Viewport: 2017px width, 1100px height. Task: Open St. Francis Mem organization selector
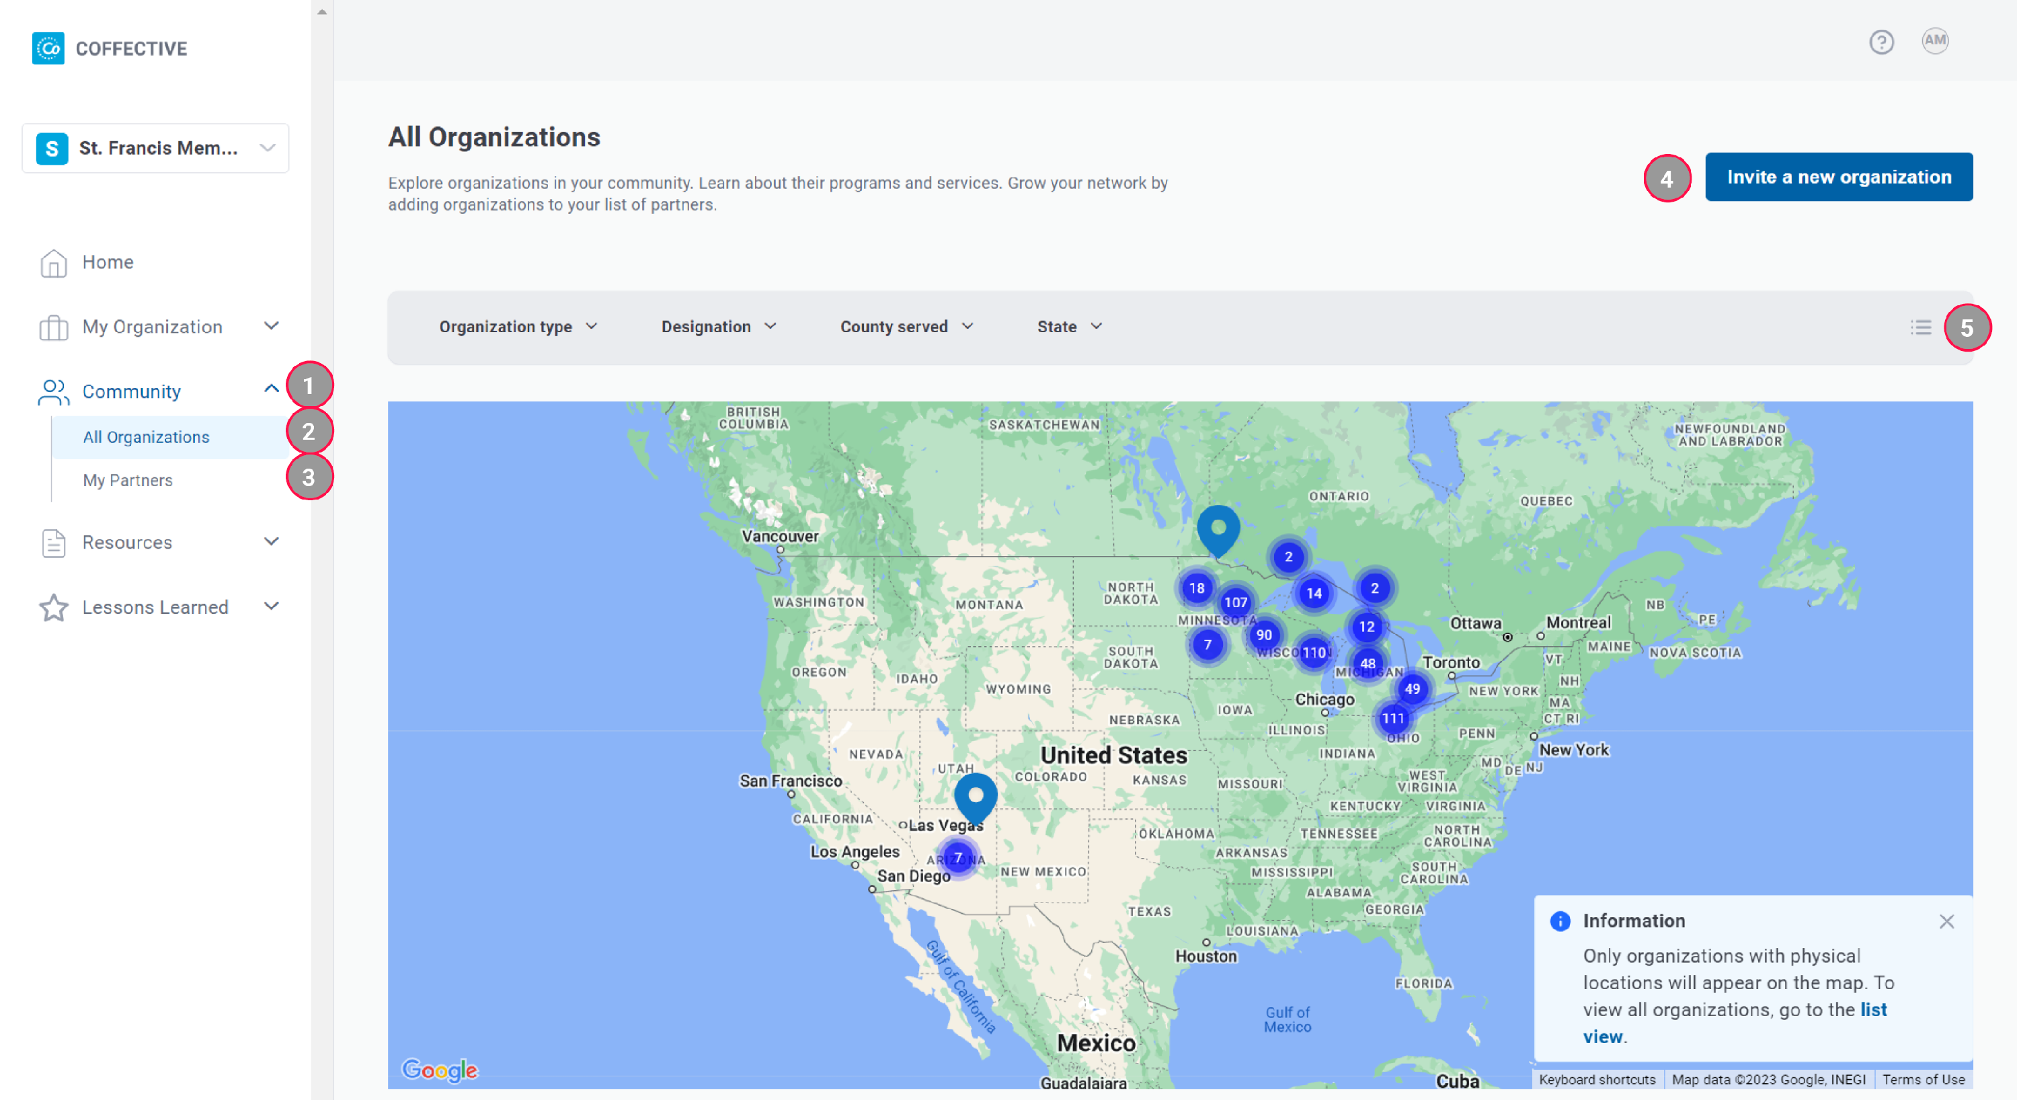[156, 148]
